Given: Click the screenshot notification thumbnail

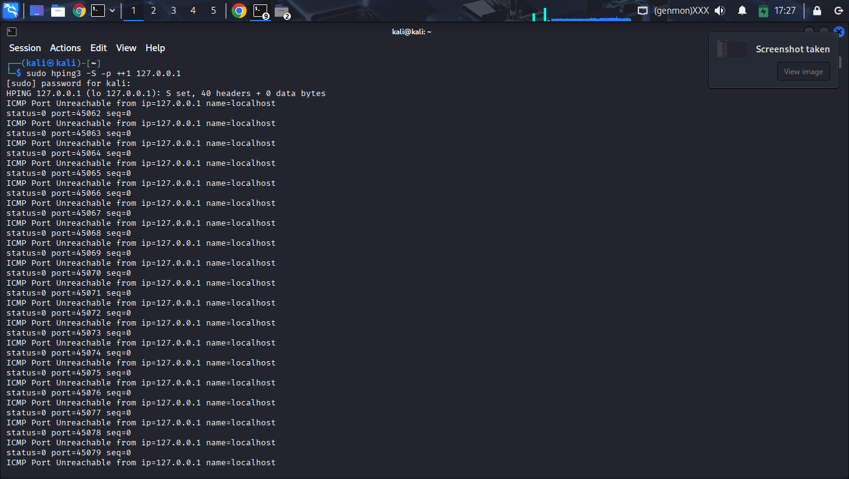Looking at the screenshot, I should coord(732,49).
